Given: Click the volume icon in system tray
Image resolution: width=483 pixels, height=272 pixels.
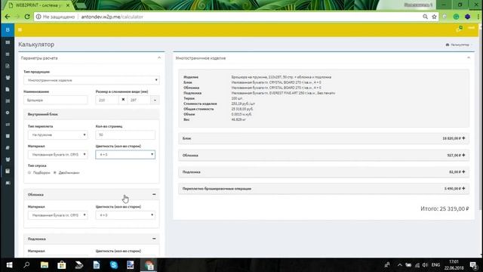Looking at the screenshot, I should [x=425, y=265].
